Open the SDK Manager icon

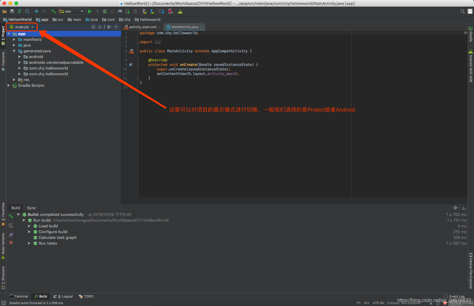[152, 11]
